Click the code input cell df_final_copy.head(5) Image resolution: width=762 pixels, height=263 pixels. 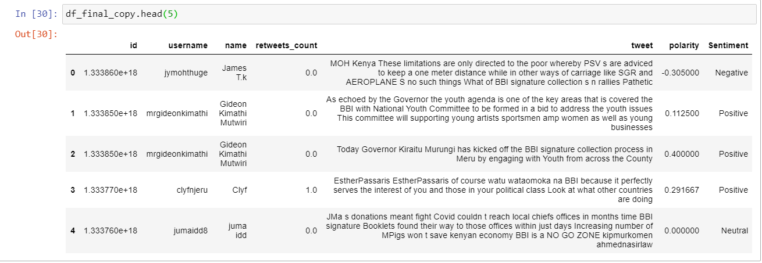click(x=407, y=15)
